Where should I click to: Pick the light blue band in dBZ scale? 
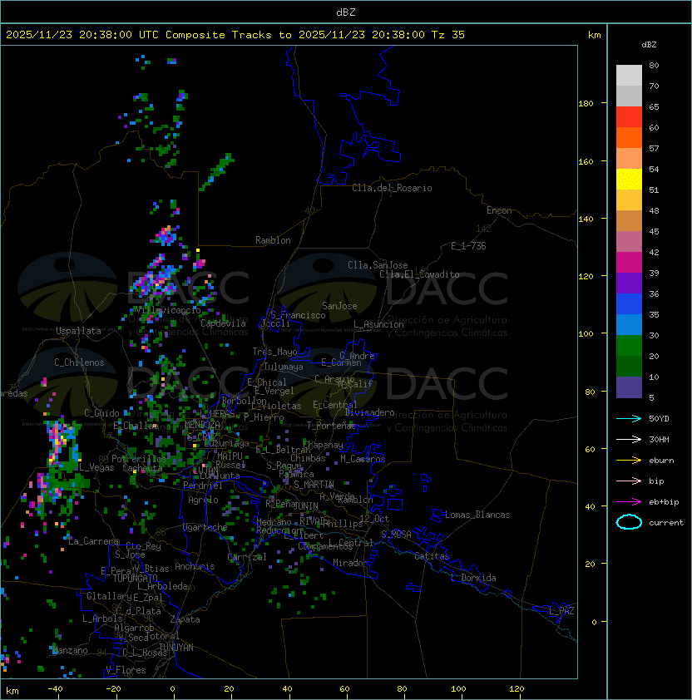point(629,324)
